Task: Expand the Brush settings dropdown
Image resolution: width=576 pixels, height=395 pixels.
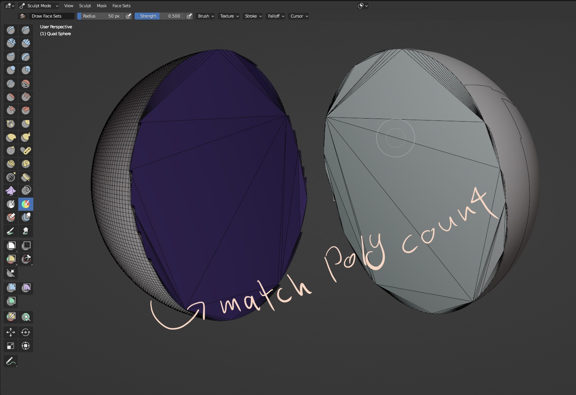Action: pyautogui.click(x=206, y=16)
